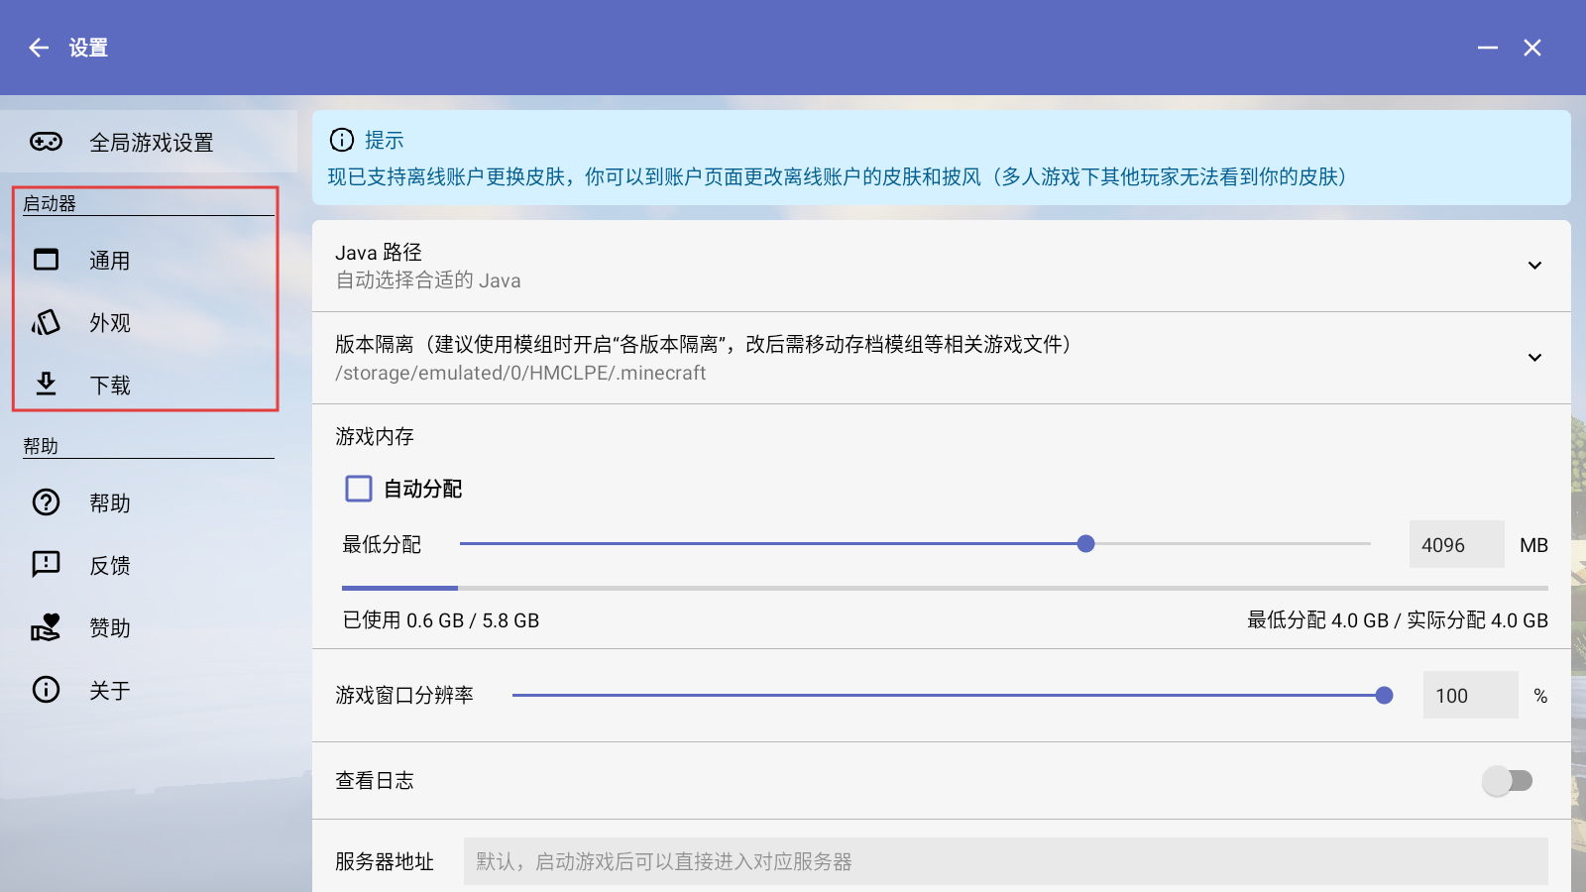Click the gamepad icon for global game settings
Screen dimensions: 1586x892
(x=46, y=142)
